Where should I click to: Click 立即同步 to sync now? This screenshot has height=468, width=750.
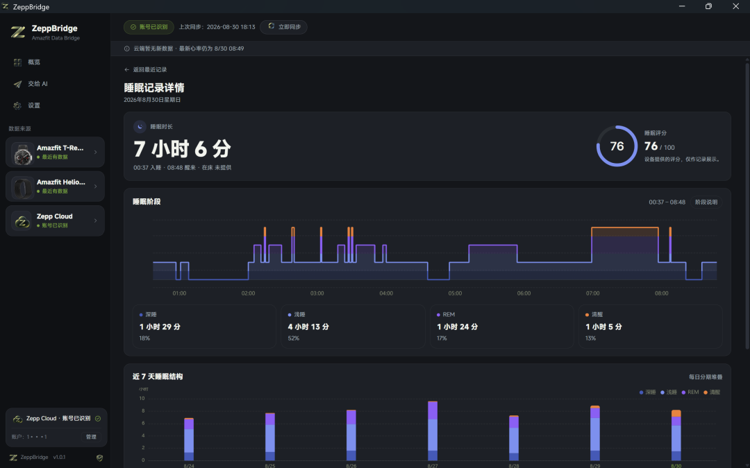(x=283, y=27)
